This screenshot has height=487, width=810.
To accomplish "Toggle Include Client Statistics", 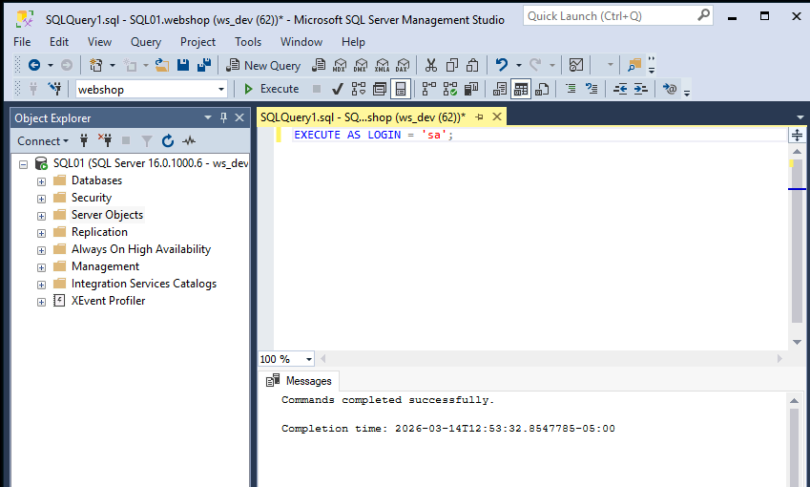I will (x=471, y=89).
